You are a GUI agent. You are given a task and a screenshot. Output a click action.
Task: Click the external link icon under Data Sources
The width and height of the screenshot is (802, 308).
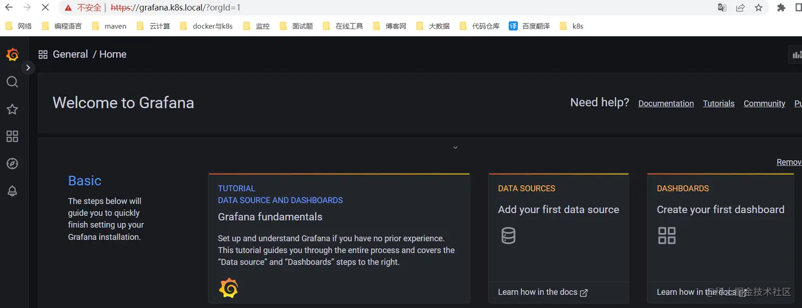(584, 293)
